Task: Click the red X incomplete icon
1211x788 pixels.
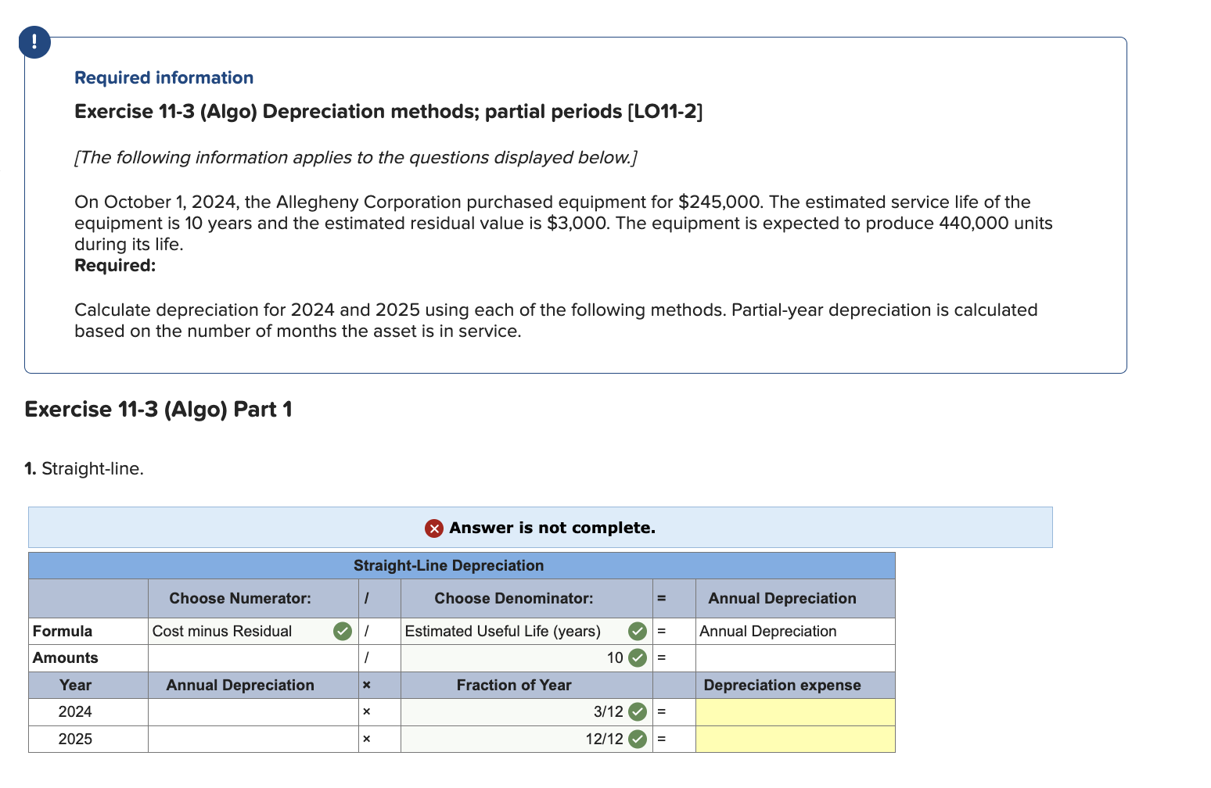Action: pos(434,528)
